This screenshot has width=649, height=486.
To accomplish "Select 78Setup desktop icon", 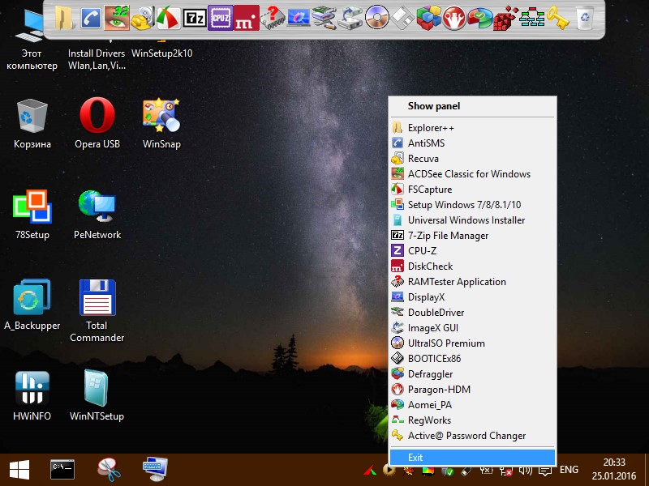I will coord(32,214).
